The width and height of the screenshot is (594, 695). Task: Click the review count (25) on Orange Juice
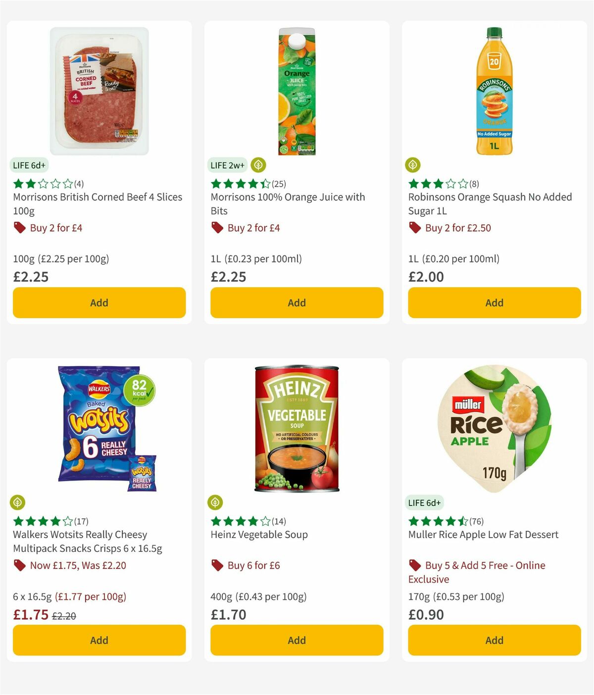coord(278,183)
